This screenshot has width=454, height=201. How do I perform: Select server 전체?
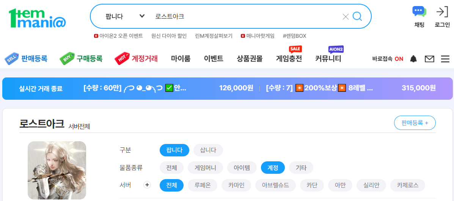(x=172, y=185)
